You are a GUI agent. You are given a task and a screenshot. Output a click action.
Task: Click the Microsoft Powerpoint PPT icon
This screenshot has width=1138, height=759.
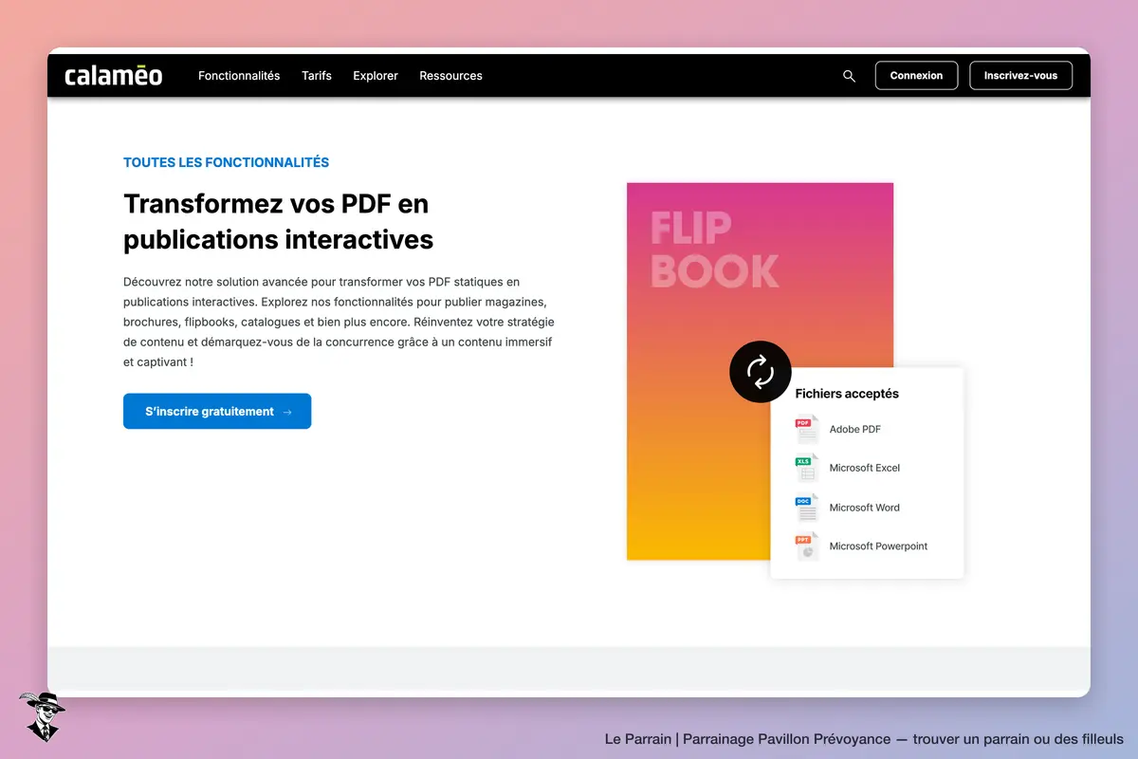coord(807,546)
